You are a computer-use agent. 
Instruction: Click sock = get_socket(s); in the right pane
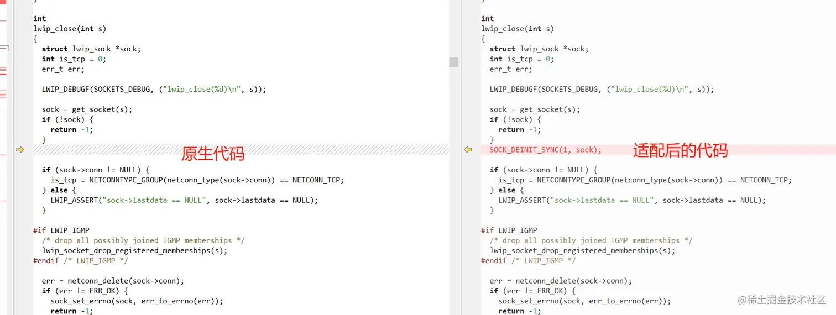(535, 109)
